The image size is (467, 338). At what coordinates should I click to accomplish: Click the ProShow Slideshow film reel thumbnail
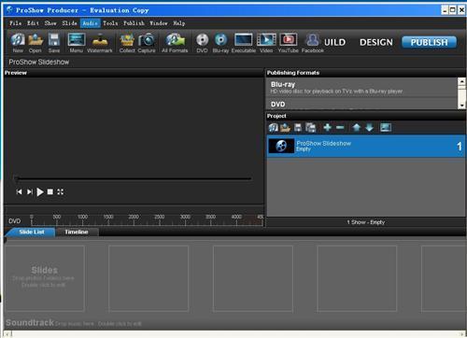(x=281, y=146)
